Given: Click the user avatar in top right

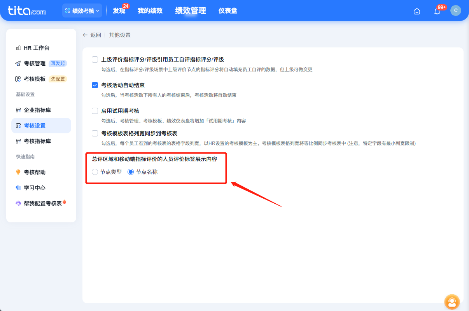Looking at the screenshot, I should coord(455,10).
